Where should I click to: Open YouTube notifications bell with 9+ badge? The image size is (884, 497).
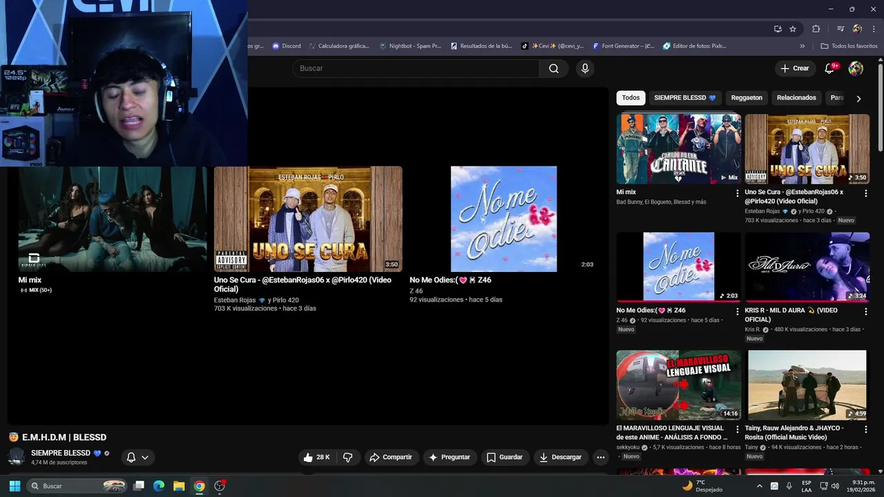pos(831,68)
